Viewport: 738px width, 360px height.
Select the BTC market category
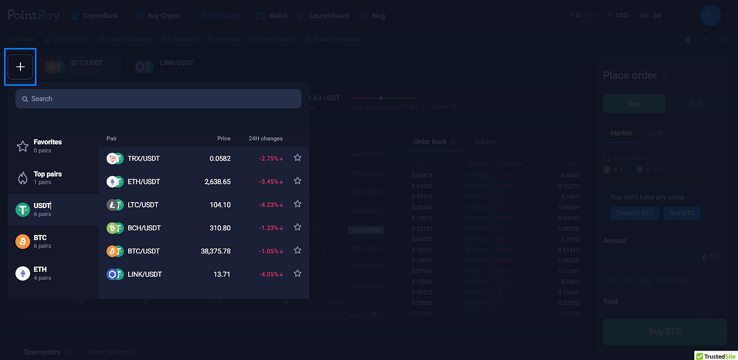(53, 241)
